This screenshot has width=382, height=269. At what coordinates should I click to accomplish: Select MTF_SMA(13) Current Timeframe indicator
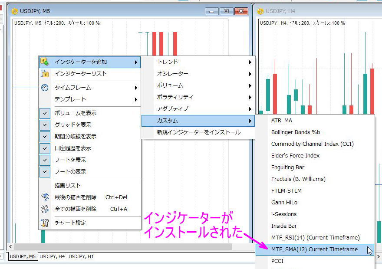click(x=314, y=249)
